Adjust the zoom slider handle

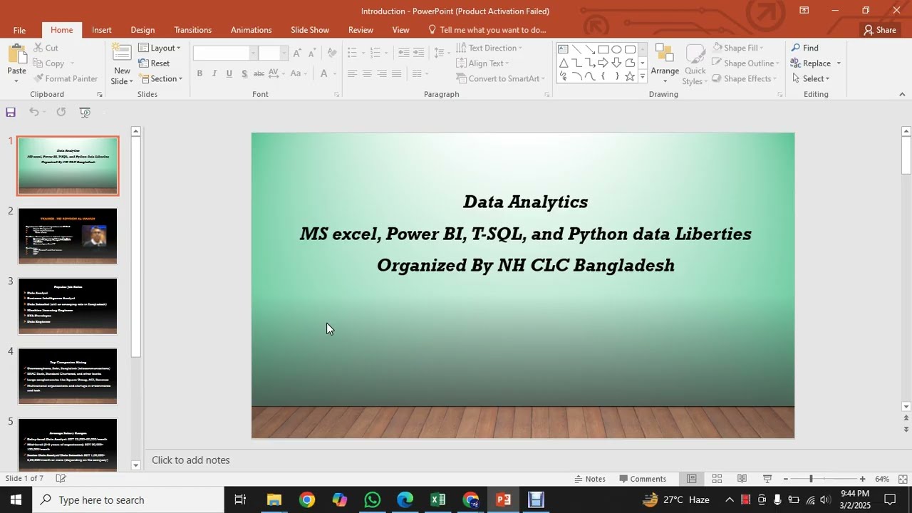pyautogui.click(x=811, y=479)
